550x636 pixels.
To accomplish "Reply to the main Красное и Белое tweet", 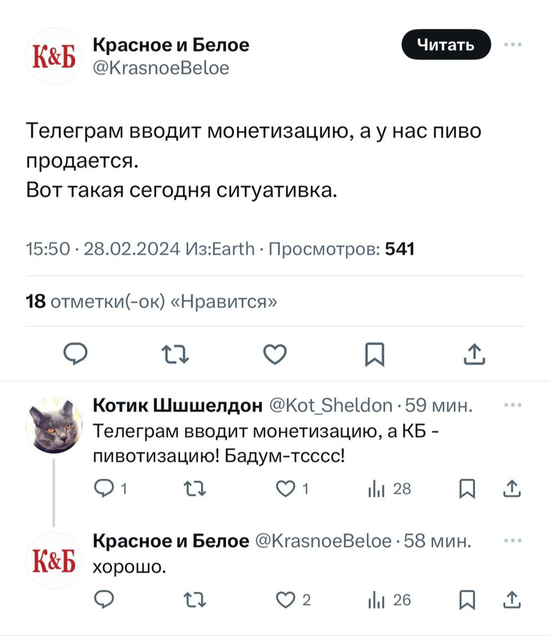I will click(76, 353).
